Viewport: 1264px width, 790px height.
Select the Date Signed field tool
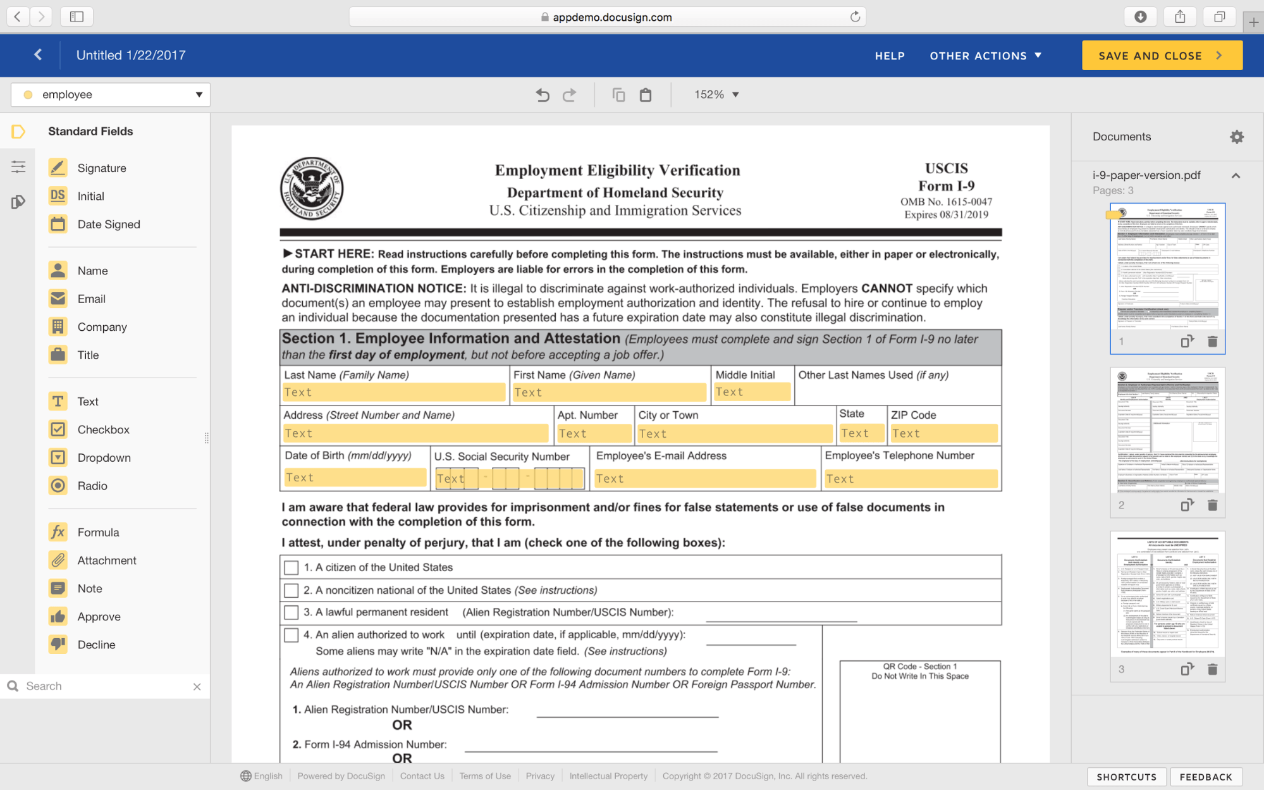pyautogui.click(x=108, y=224)
